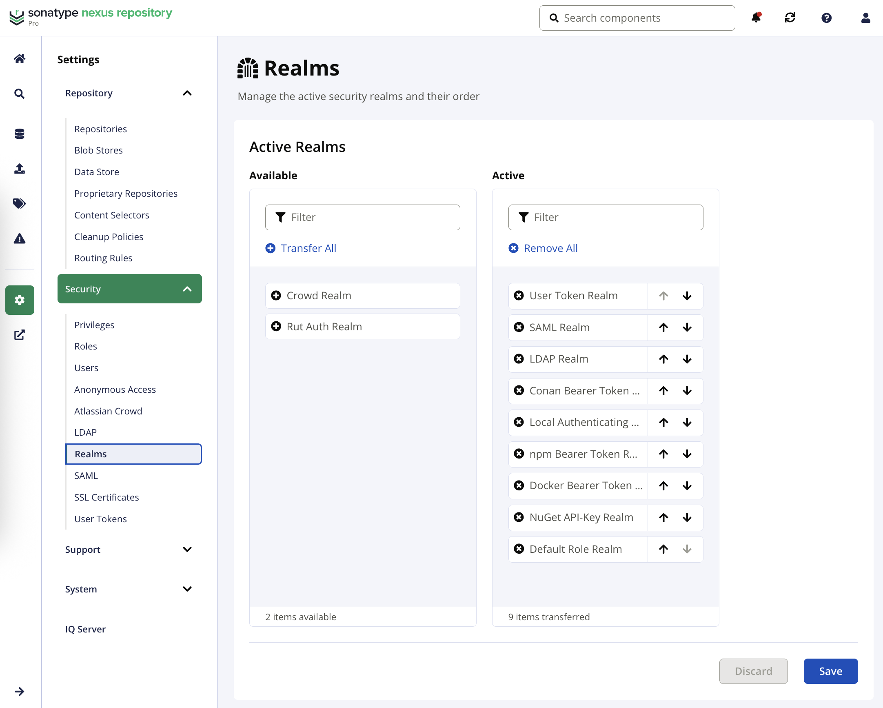Save the realm configuration
Viewport: 883px width, 708px height.
[831, 671]
